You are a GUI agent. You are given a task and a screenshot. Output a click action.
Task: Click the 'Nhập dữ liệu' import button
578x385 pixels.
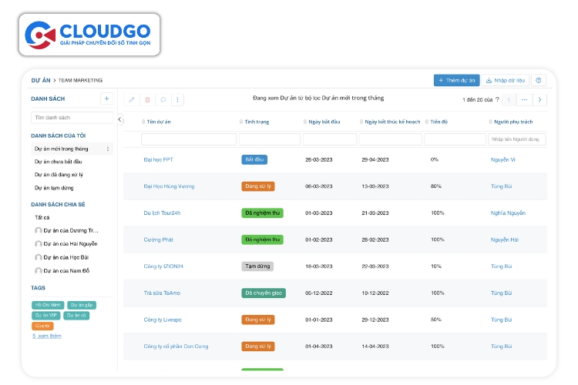(x=506, y=80)
